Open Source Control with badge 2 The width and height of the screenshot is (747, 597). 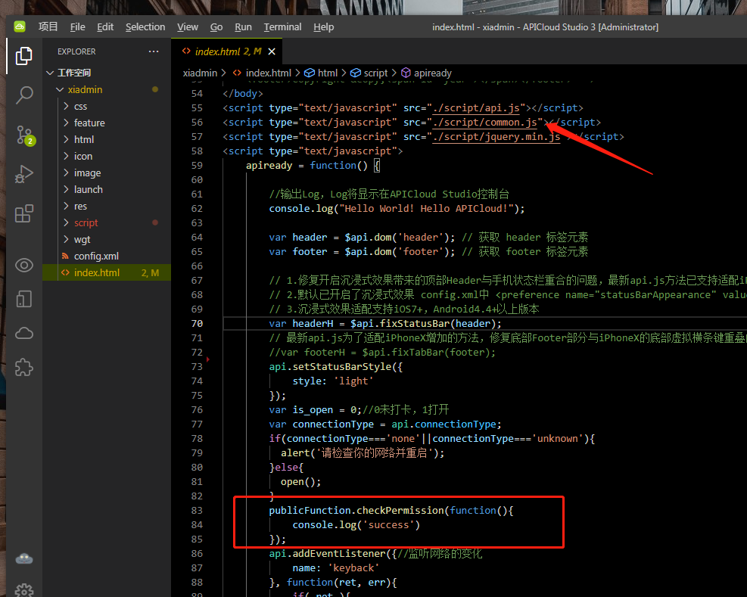tap(24, 135)
